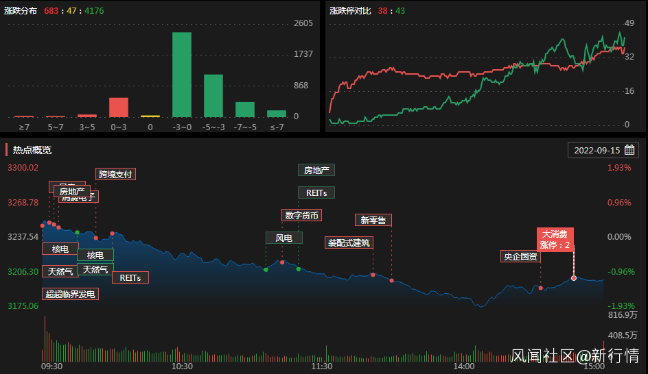This screenshot has height=374, width=648.
Task: Select the green-bordered 核电 tag
Action: (x=95, y=255)
